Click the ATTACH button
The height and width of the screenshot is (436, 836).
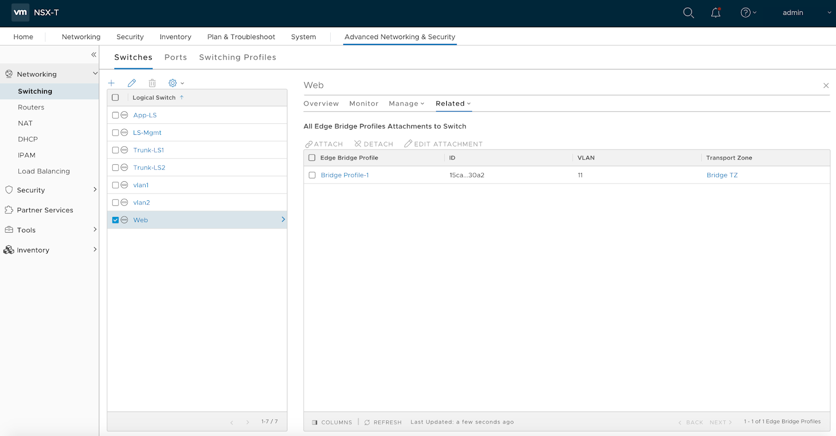[324, 144]
